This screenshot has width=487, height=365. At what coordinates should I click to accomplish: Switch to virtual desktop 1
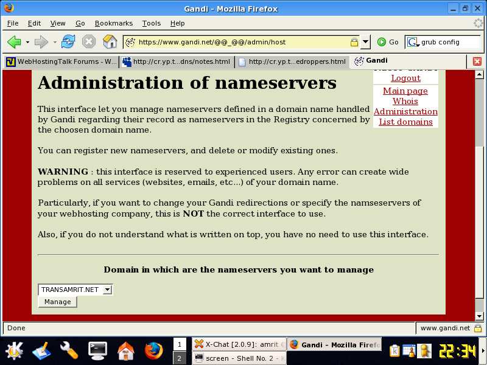point(180,344)
